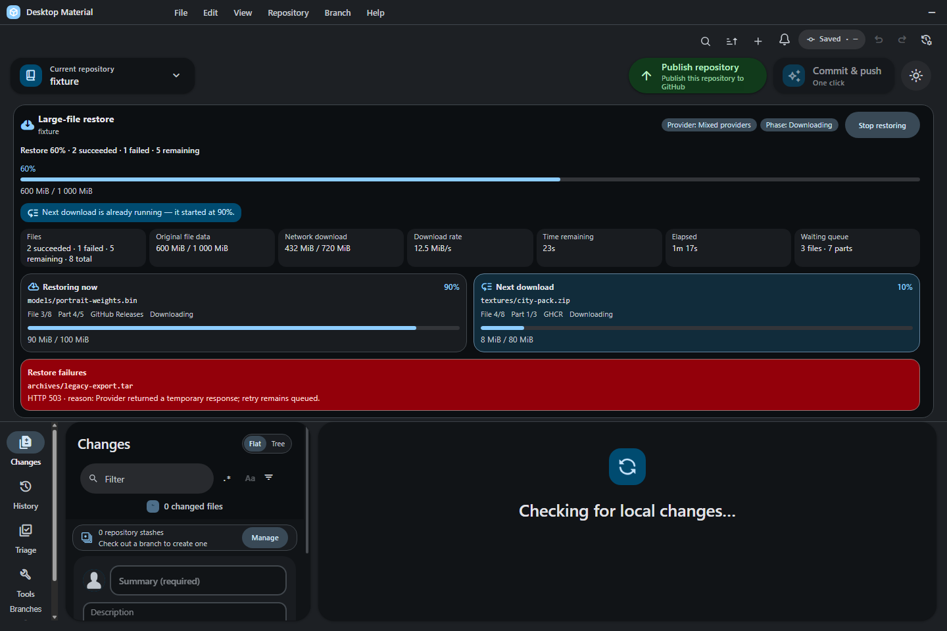Click the Filter input field

(147, 479)
